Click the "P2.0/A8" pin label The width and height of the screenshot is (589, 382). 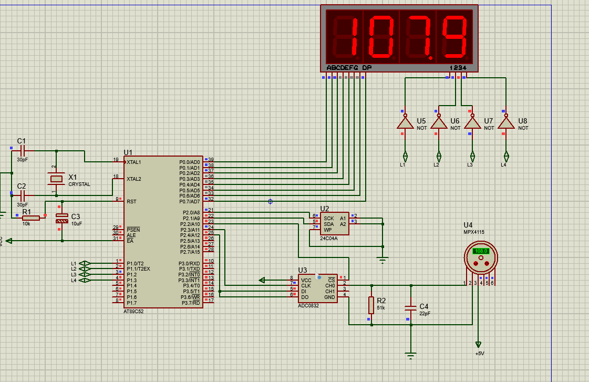191,213
